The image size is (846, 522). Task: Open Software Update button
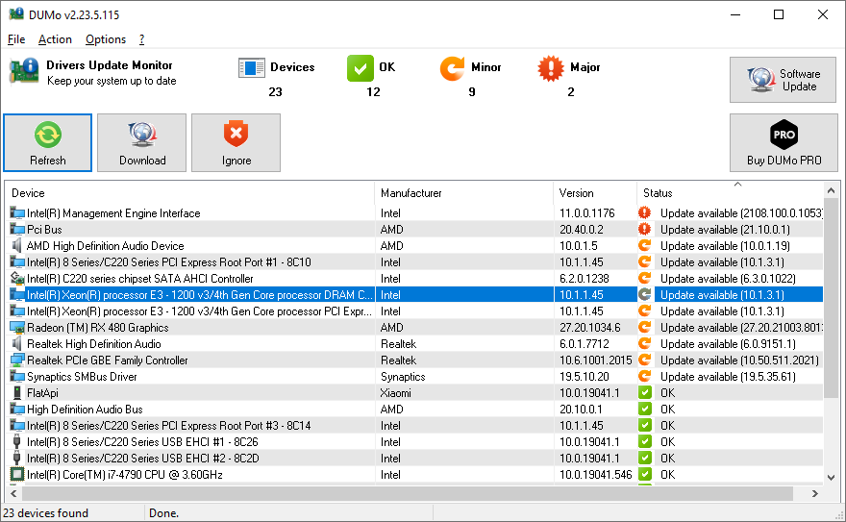pyautogui.click(x=783, y=80)
